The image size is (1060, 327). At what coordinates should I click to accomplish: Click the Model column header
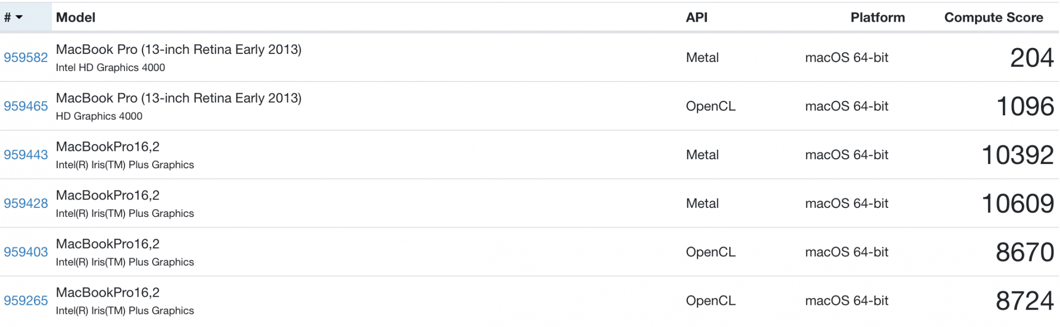click(x=76, y=17)
